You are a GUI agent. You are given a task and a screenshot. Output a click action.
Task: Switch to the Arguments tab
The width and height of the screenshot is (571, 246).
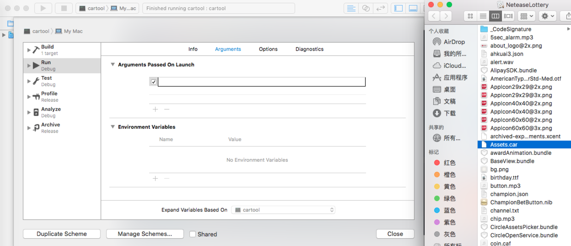pos(228,49)
